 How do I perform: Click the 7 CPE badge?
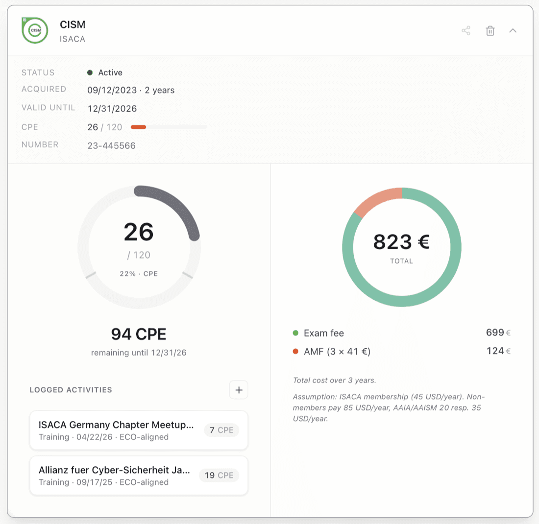221,430
